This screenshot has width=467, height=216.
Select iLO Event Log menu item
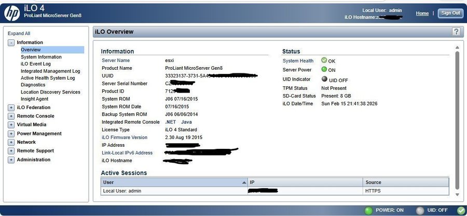pyautogui.click(x=35, y=64)
